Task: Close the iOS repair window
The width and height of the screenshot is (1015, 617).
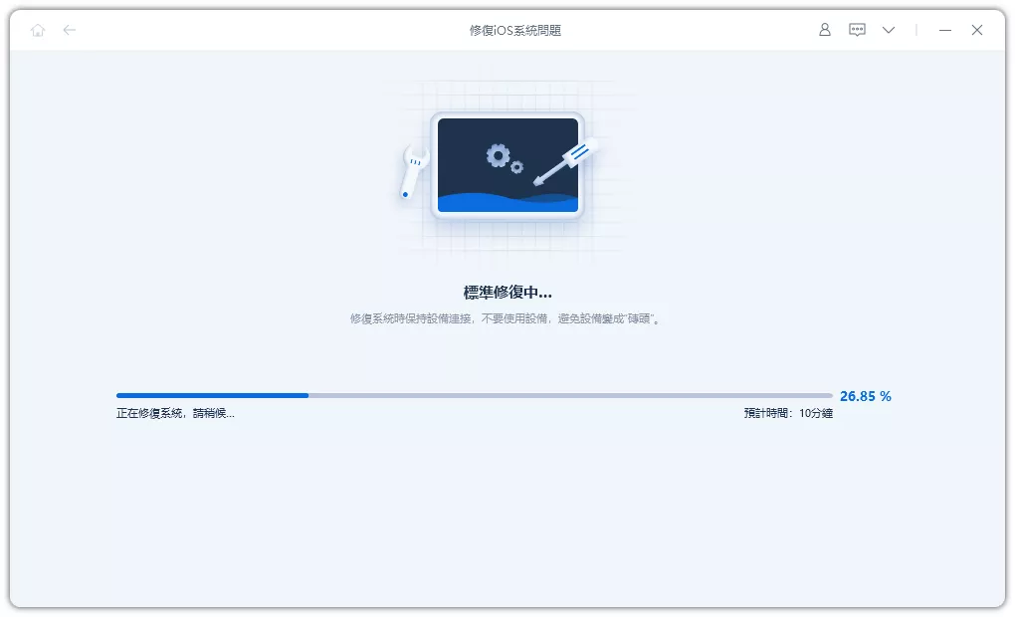Action: [977, 30]
